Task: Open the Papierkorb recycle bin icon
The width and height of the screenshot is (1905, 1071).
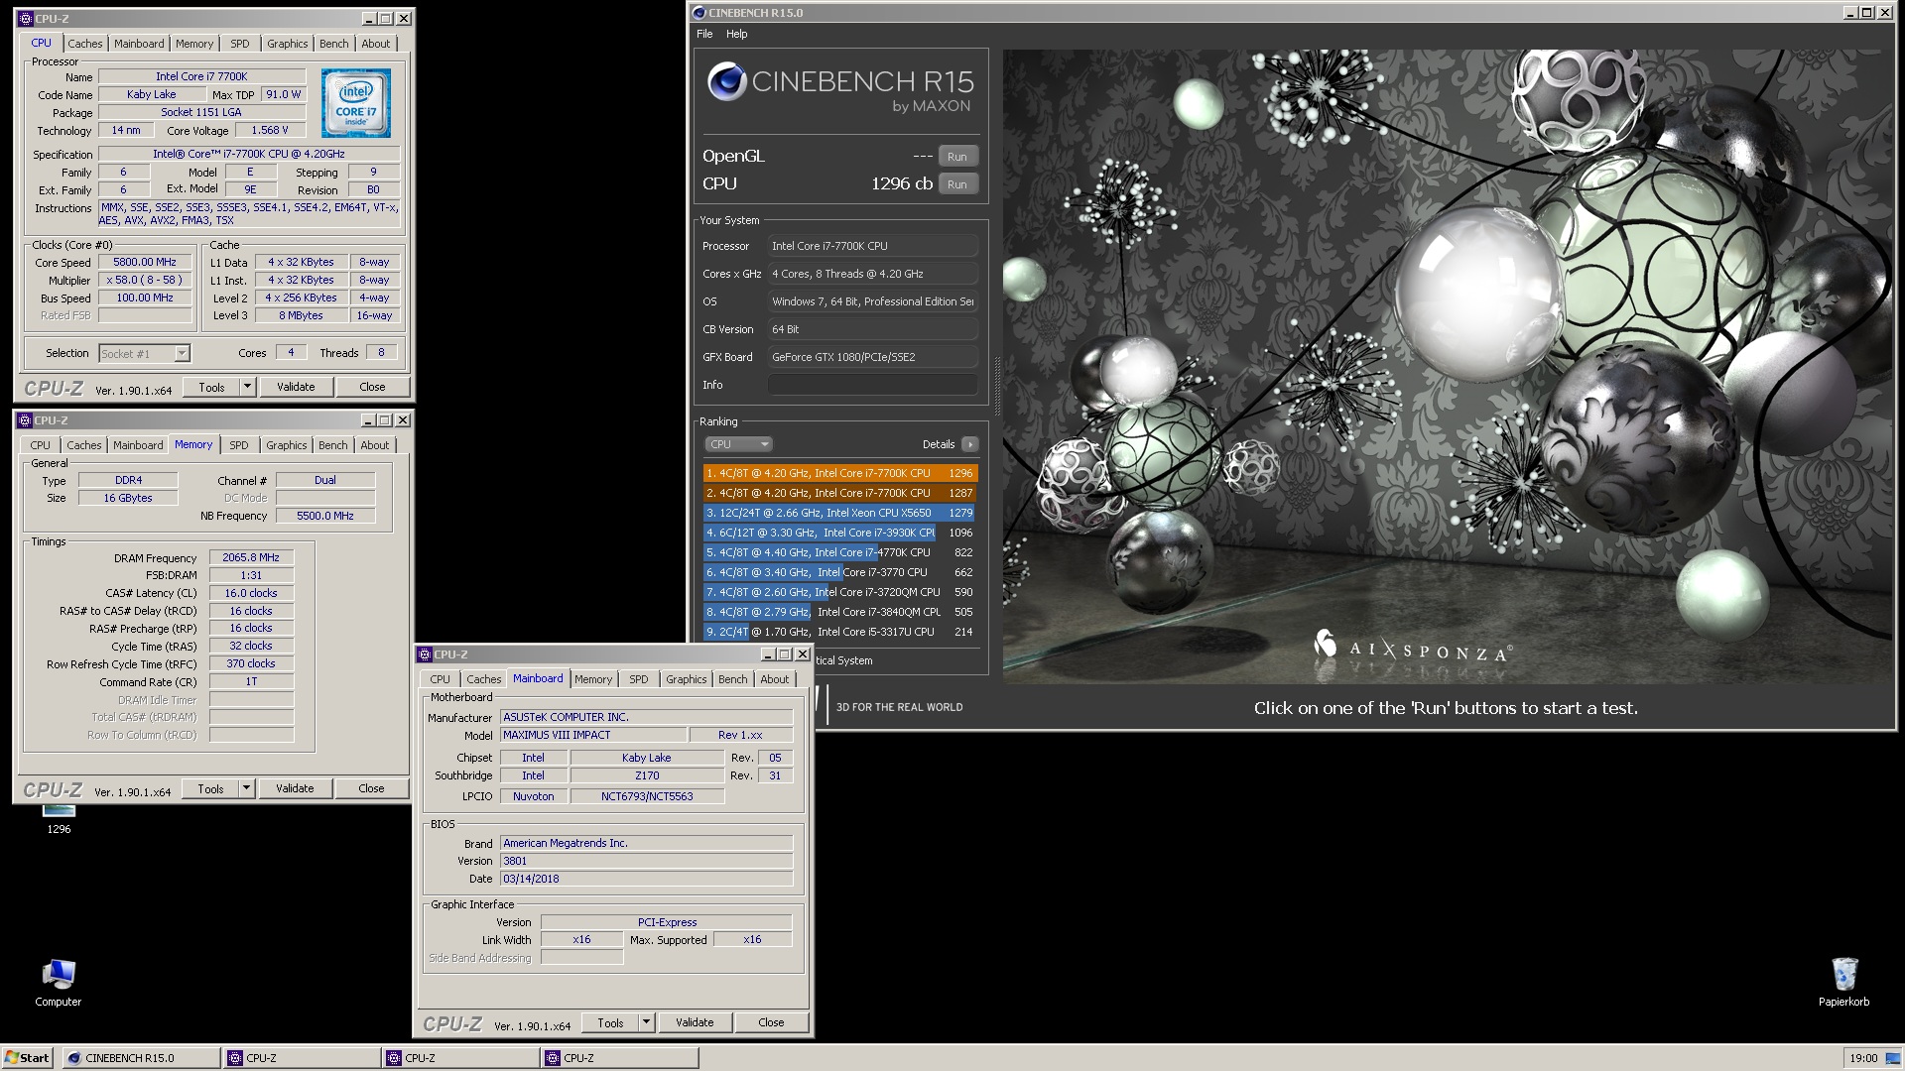Action: [1843, 983]
